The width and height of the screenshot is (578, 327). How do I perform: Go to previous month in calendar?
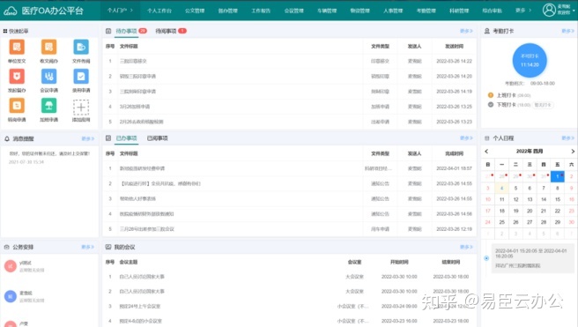point(486,151)
